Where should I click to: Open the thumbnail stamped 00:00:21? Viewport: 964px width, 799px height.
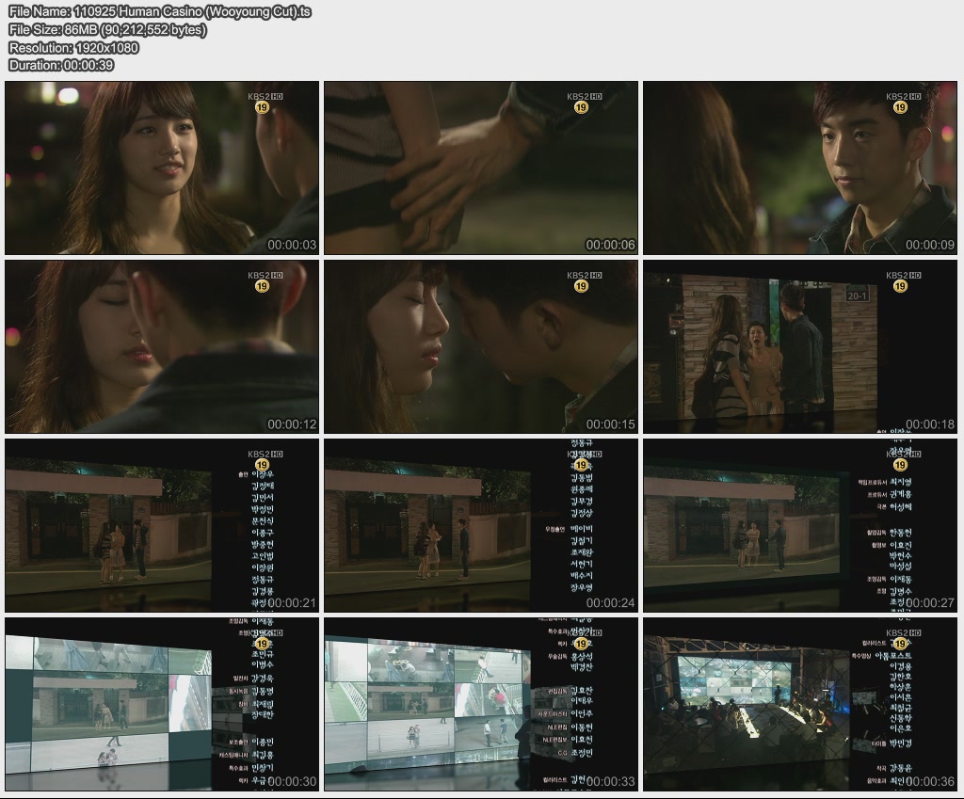(x=162, y=525)
